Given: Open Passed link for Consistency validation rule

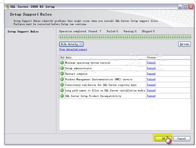Looking at the screenshot, I should coord(151,85).
